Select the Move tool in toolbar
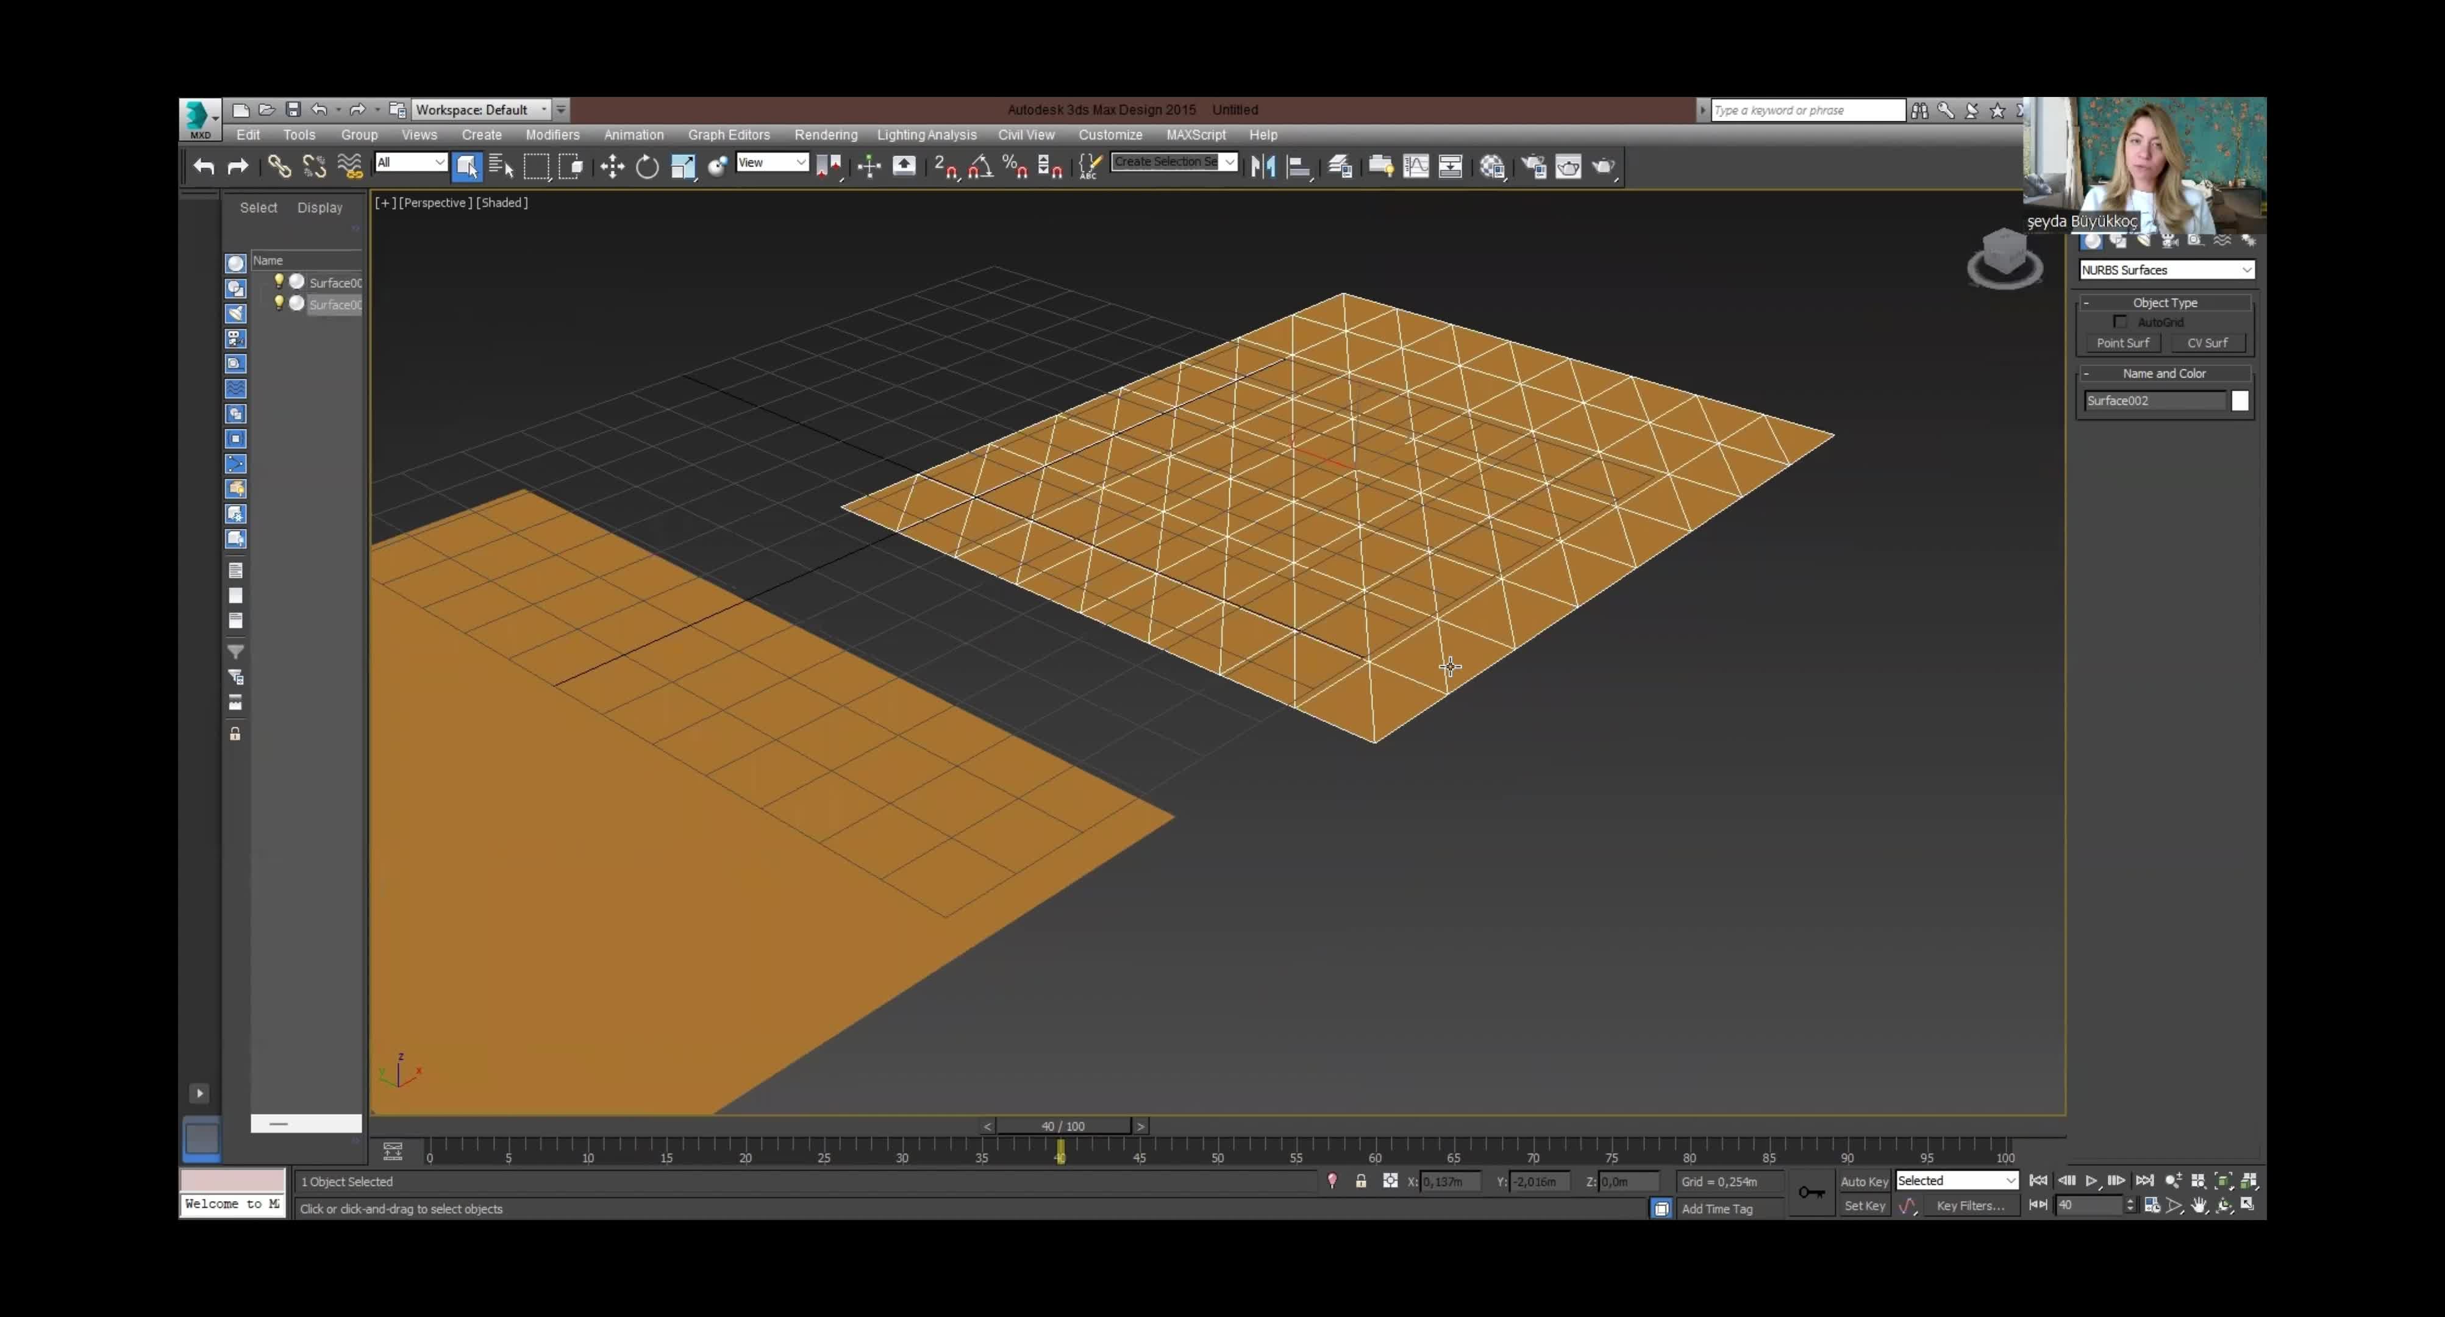The image size is (2445, 1317). (x=612, y=167)
